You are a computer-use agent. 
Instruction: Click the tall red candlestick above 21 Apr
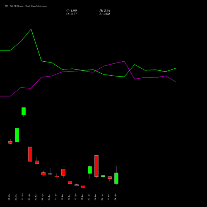coord(96,166)
